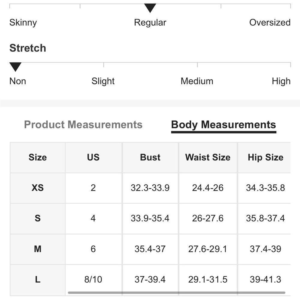Select the M size row header
This screenshot has width=300, height=300.
click(38, 249)
